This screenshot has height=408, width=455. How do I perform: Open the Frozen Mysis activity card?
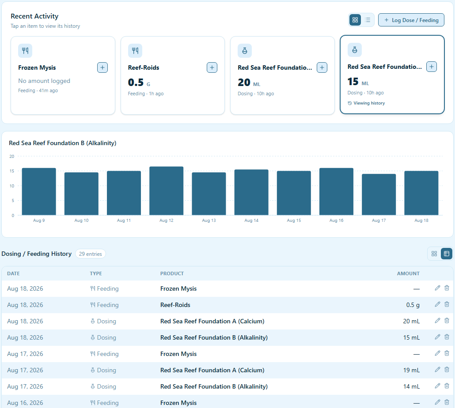tap(63, 75)
